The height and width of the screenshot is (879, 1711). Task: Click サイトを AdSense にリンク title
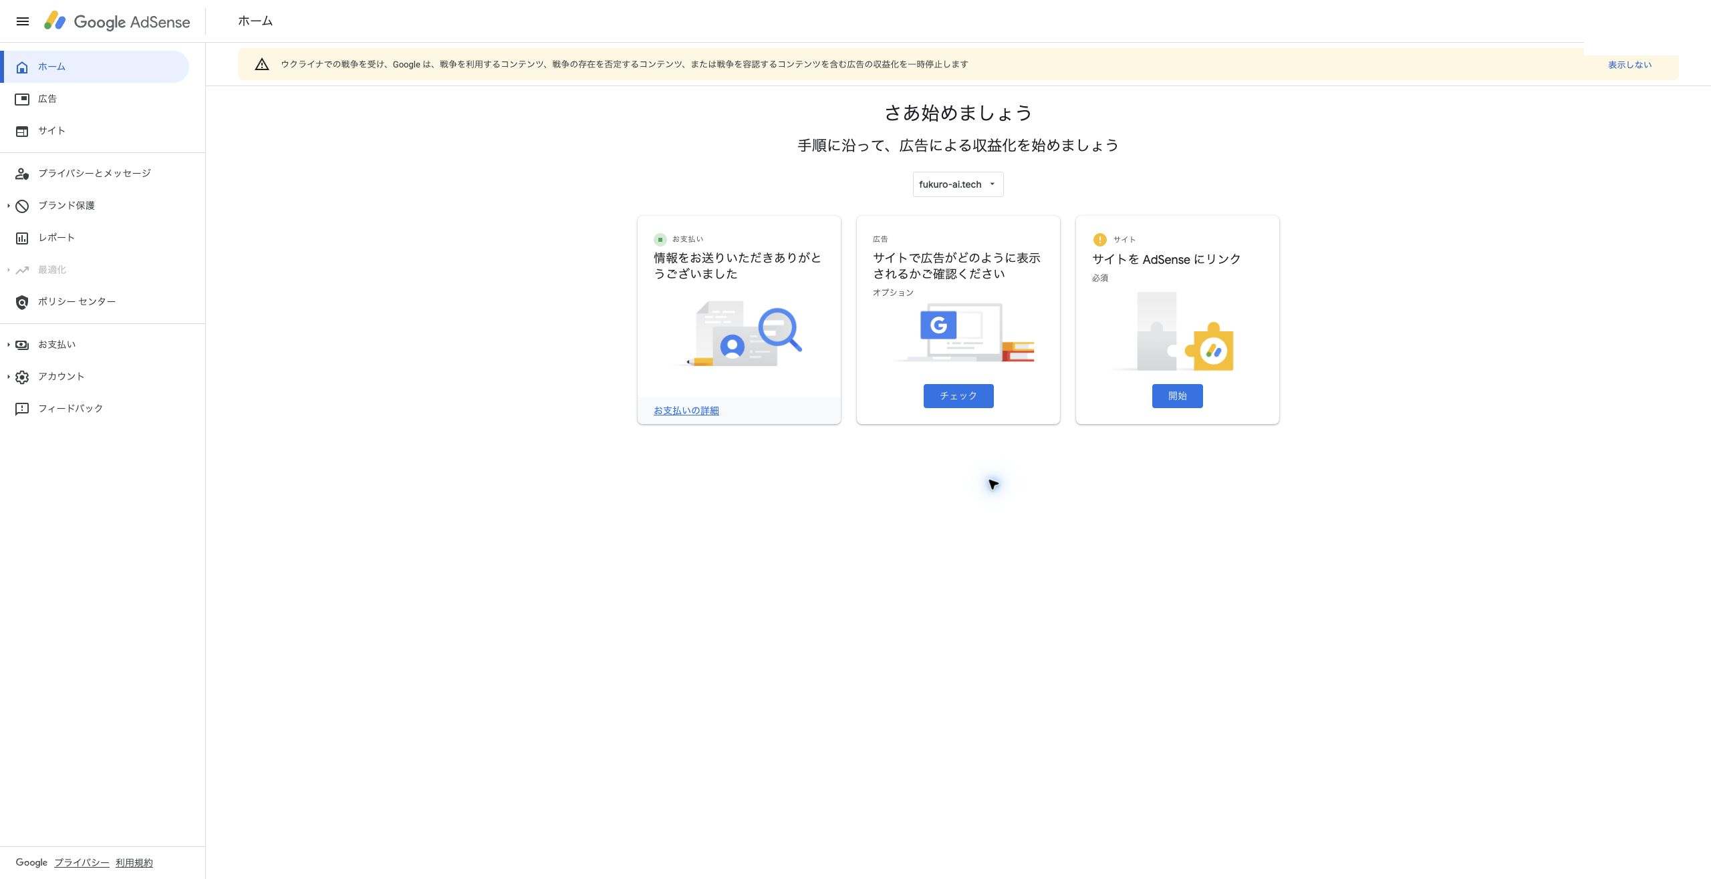click(1166, 259)
